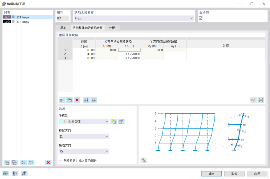
Task: Click Z value 4.000 cell
Action: (x=84, y=54)
